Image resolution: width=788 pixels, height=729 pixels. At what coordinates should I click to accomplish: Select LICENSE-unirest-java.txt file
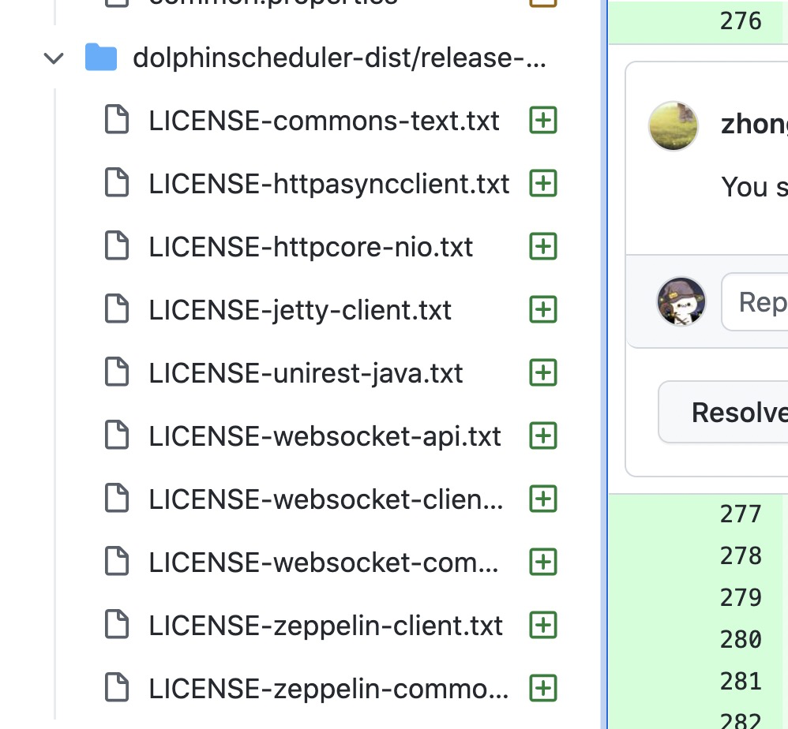(x=306, y=373)
